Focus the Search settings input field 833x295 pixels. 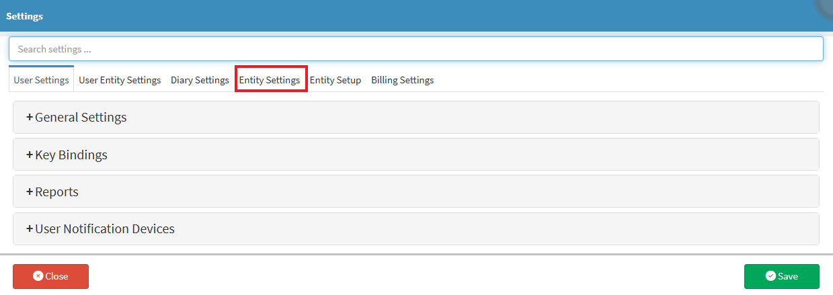[x=416, y=49]
